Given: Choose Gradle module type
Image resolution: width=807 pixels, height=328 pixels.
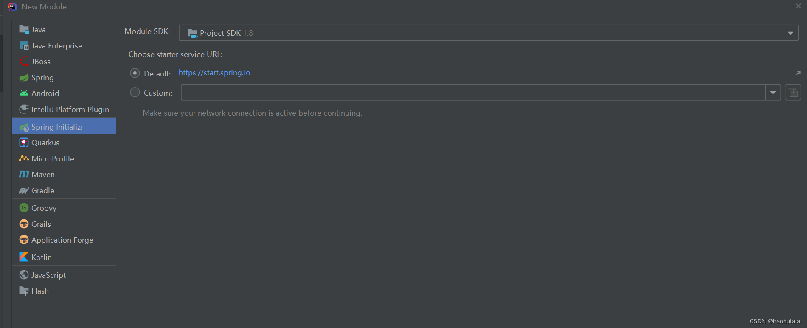Looking at the screenshot, I should click(64, 190).
